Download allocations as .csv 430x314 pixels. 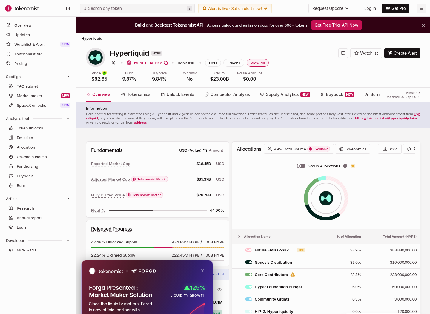[390, 149]
